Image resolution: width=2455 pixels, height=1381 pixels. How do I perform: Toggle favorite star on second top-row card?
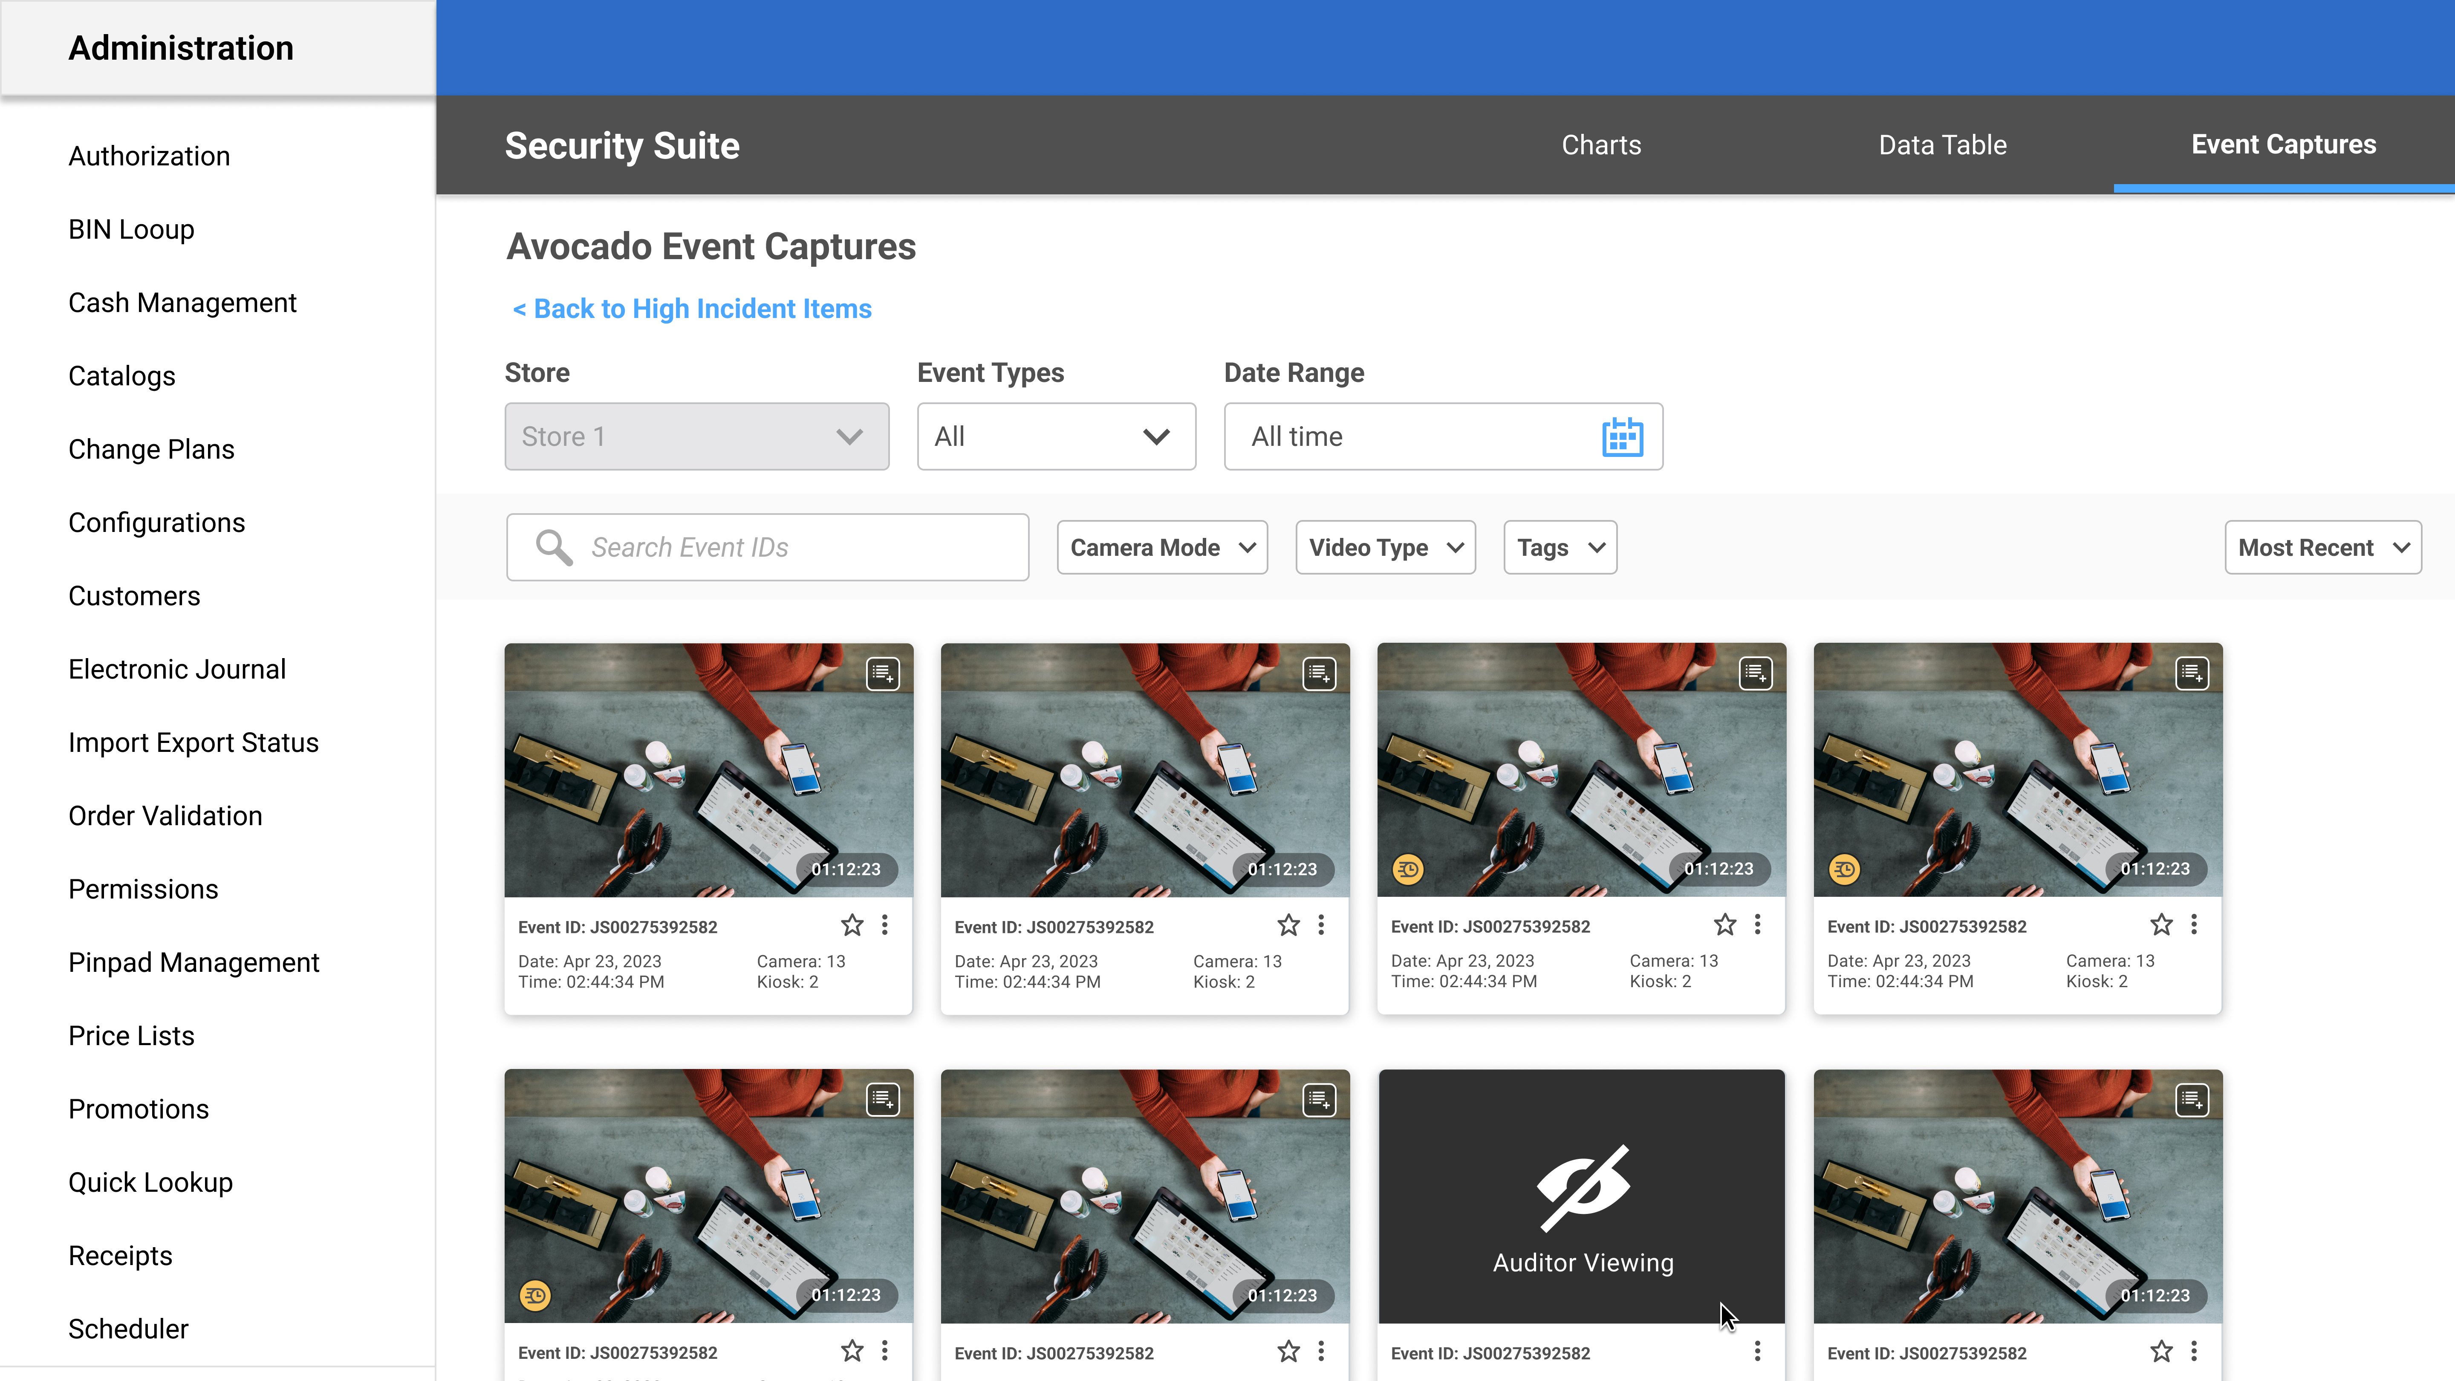1288,925
